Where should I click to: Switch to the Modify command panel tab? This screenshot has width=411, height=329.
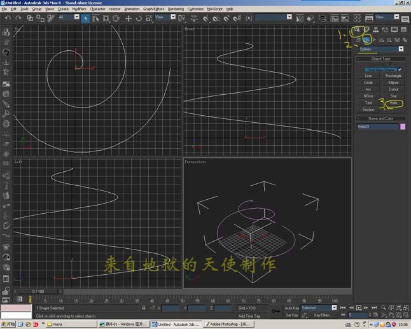(x=366, y=30)
